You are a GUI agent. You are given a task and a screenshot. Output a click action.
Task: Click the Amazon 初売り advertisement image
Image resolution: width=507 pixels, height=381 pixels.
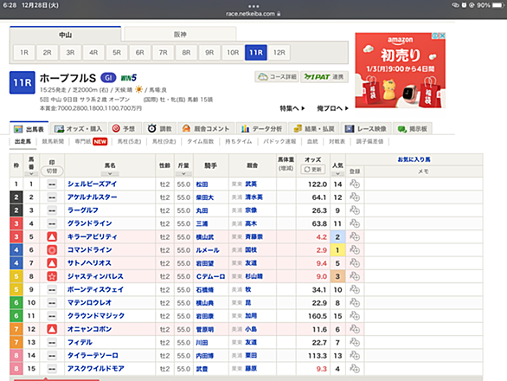(x=400, y=70)
